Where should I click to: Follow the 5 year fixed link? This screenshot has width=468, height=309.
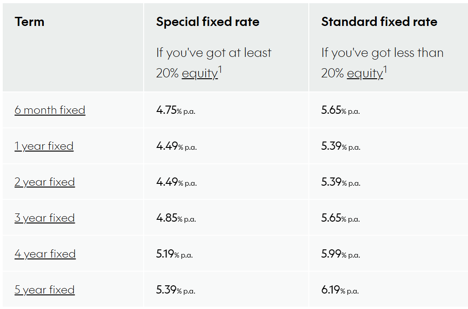(45, 290)
